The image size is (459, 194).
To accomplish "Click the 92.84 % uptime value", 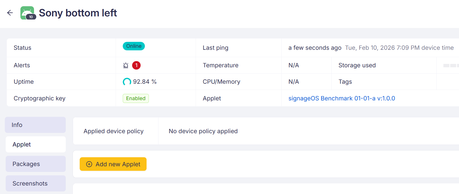I will click(x=145, y=82).
